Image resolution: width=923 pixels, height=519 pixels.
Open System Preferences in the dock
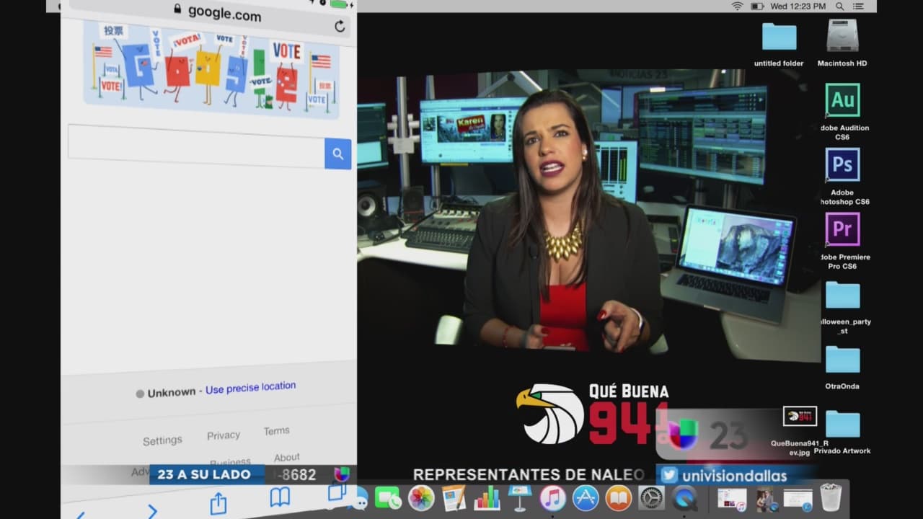651,498
